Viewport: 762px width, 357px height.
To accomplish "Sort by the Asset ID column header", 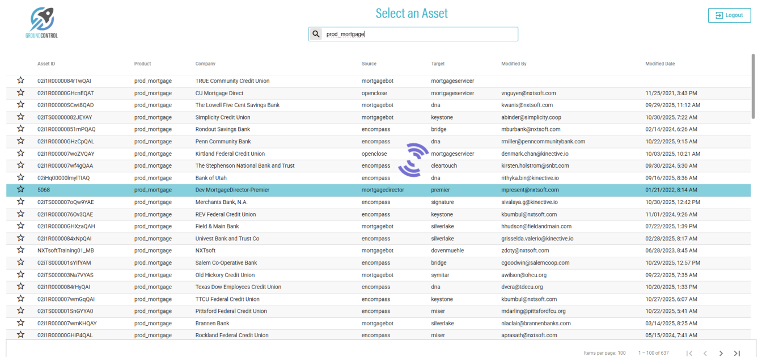I will click(46, 64).
